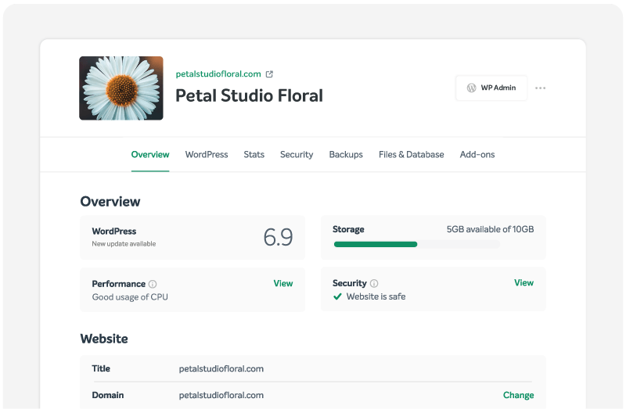Viewport: 626px width, 413px height.
Task: View Security details link
Action: [x=523, y=283]
